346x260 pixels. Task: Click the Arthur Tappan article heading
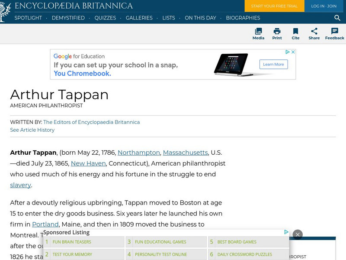tap(59, 94)
